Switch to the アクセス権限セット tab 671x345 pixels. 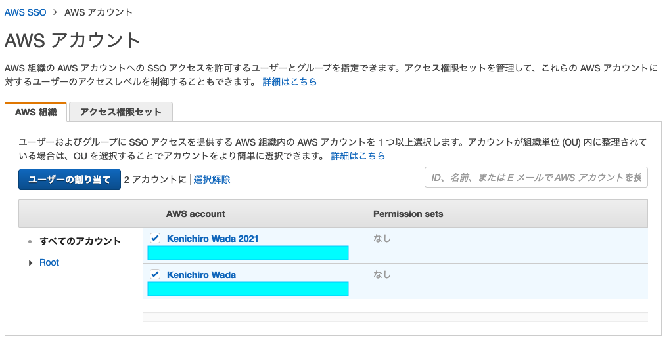[x=121, y=112]
